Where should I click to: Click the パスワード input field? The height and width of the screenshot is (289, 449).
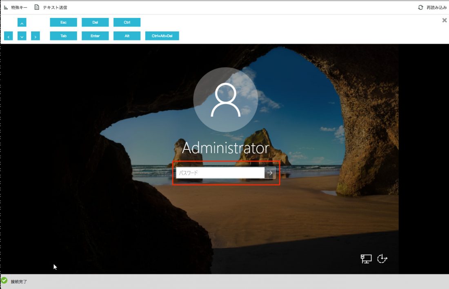[220, 173]
